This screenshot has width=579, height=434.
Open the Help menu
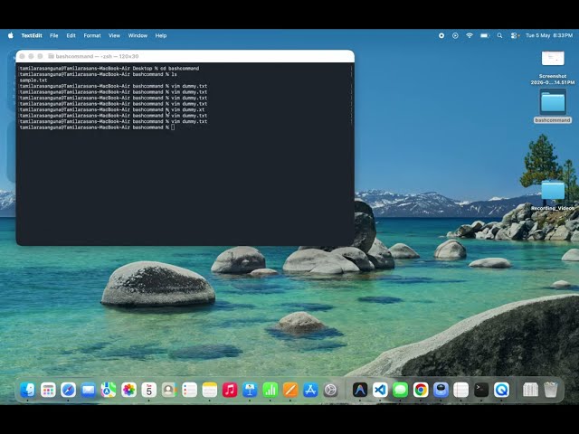[x=161, y=35]
